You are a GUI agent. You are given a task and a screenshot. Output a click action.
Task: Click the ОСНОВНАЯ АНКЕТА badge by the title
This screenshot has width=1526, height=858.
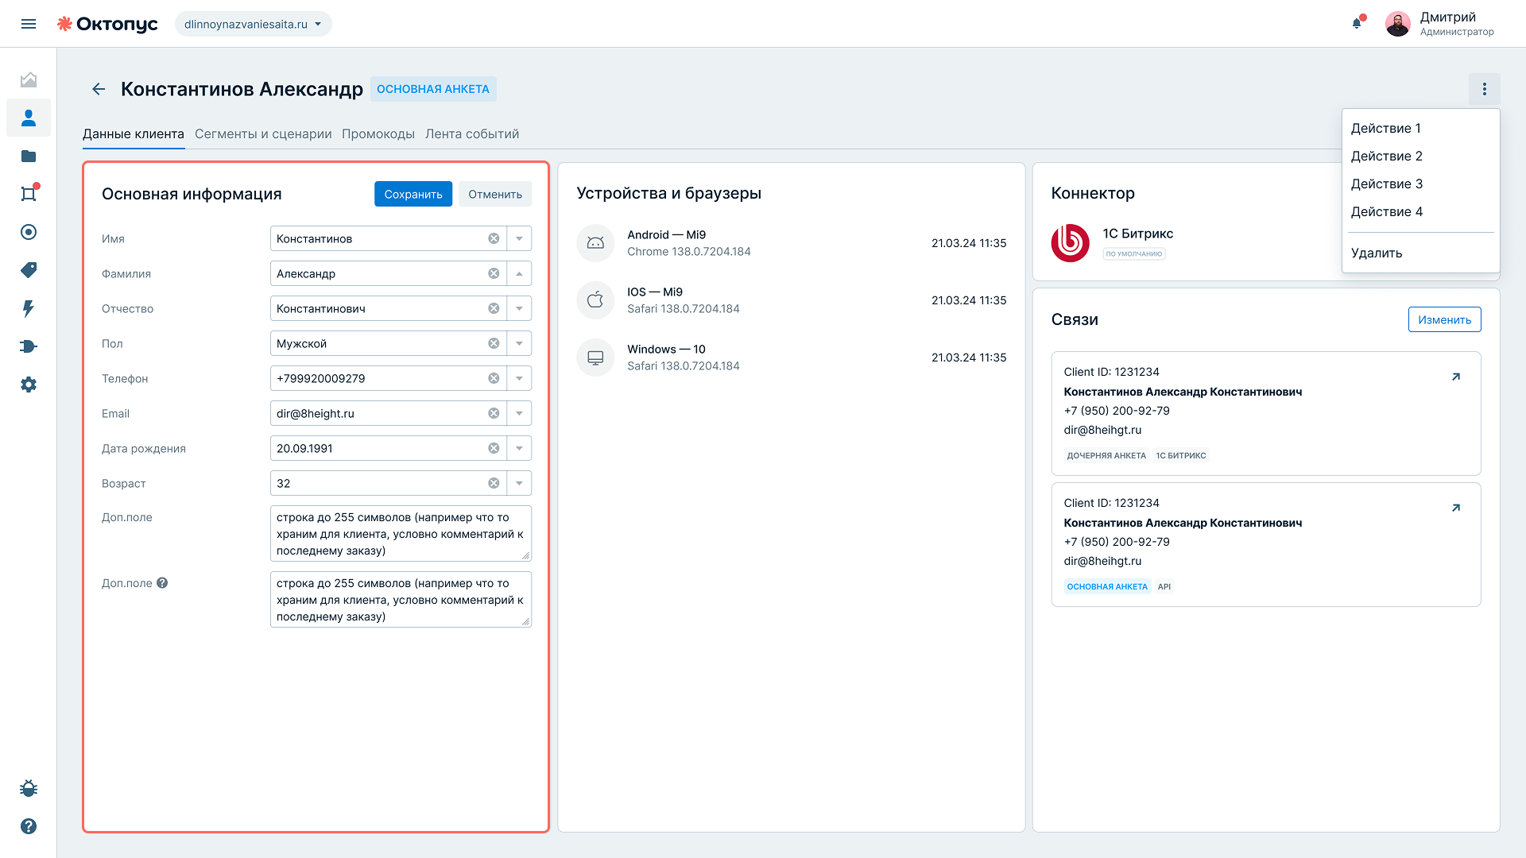[x=433, y=89]
